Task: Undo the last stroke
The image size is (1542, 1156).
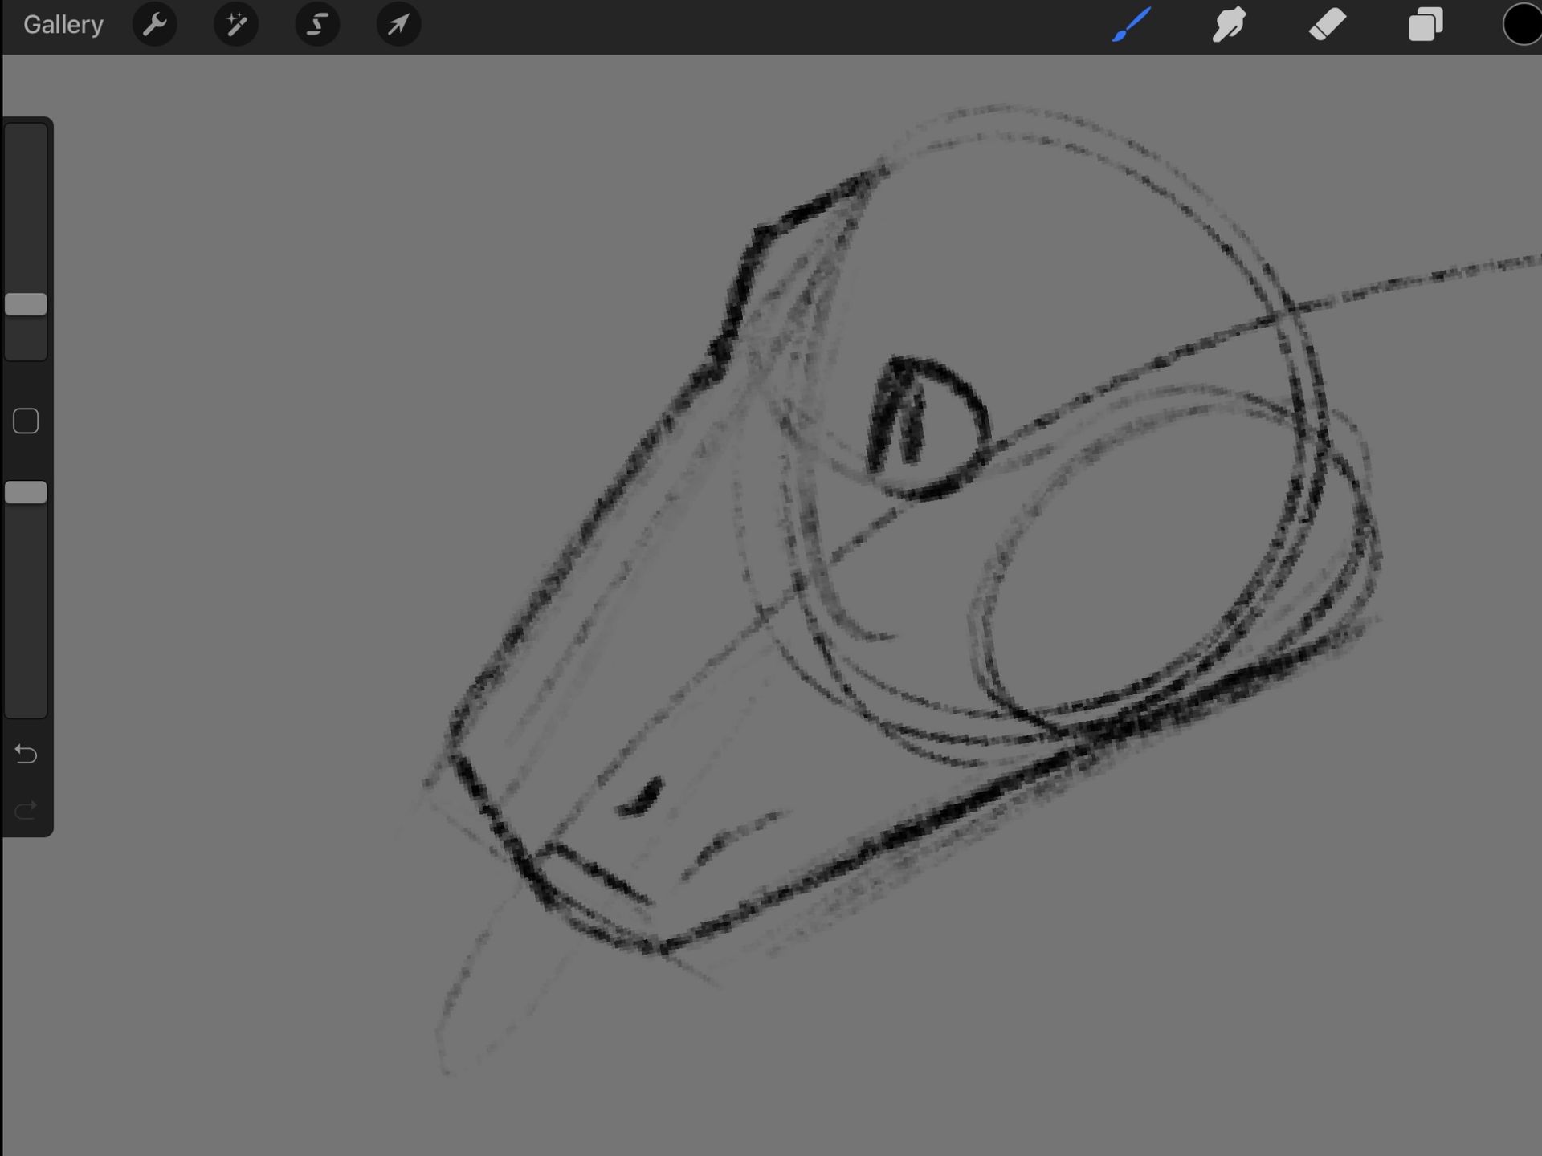Action: point(26,754)
